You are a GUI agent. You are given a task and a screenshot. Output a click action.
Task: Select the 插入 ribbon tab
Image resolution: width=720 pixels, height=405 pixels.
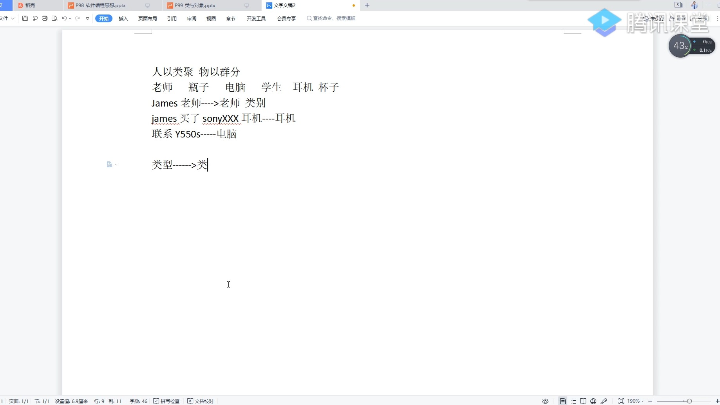coord(123,18)
